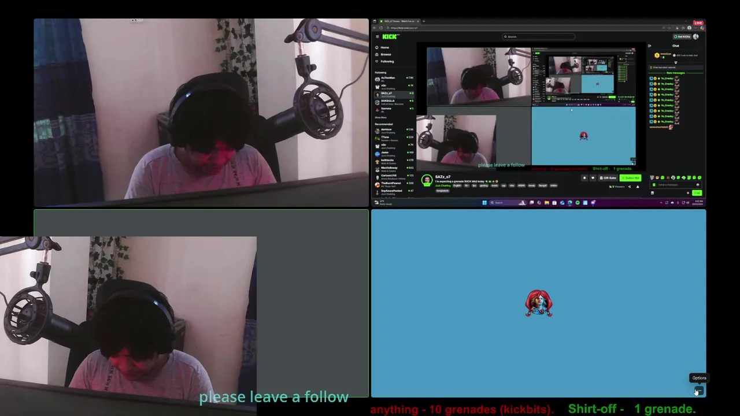Show hidden system tray icons chevron

click(661, 203)
